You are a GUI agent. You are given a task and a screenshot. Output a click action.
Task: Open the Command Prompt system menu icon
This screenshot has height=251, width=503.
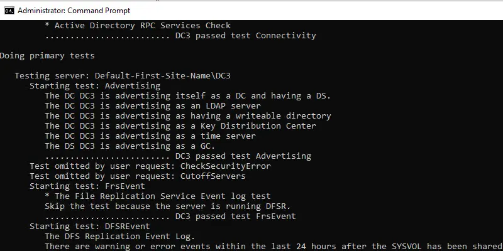click(9, 11)
